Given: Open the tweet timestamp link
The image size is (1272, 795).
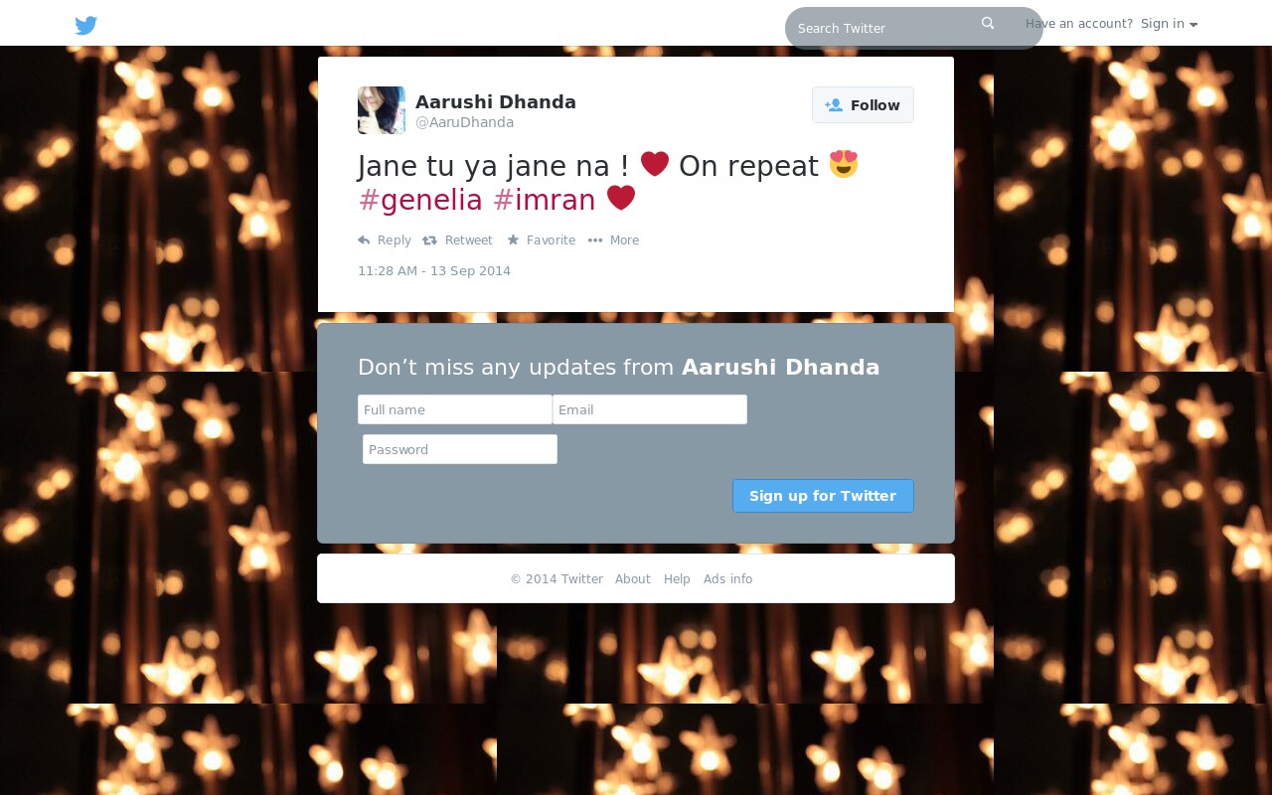Looking at the screenshot, I should pos(434,271).
